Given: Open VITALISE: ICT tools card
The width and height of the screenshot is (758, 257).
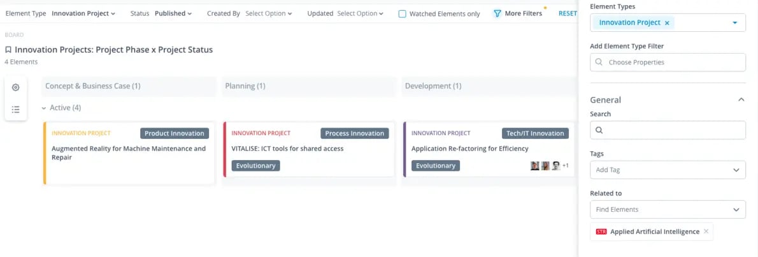Looking at the screenshot, I should click(x=309, y=150).
